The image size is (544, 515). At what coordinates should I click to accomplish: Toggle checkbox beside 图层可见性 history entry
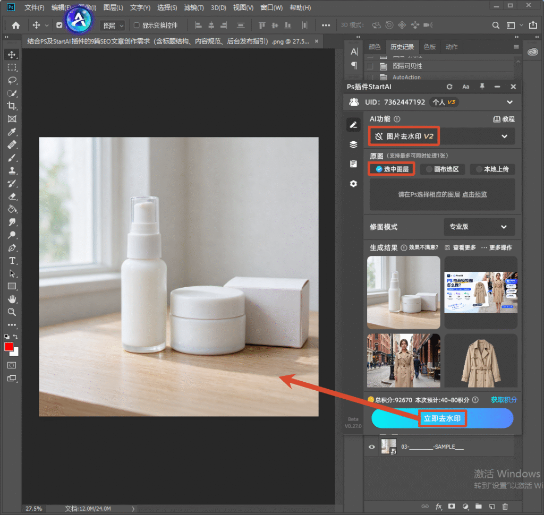[370, 66]
